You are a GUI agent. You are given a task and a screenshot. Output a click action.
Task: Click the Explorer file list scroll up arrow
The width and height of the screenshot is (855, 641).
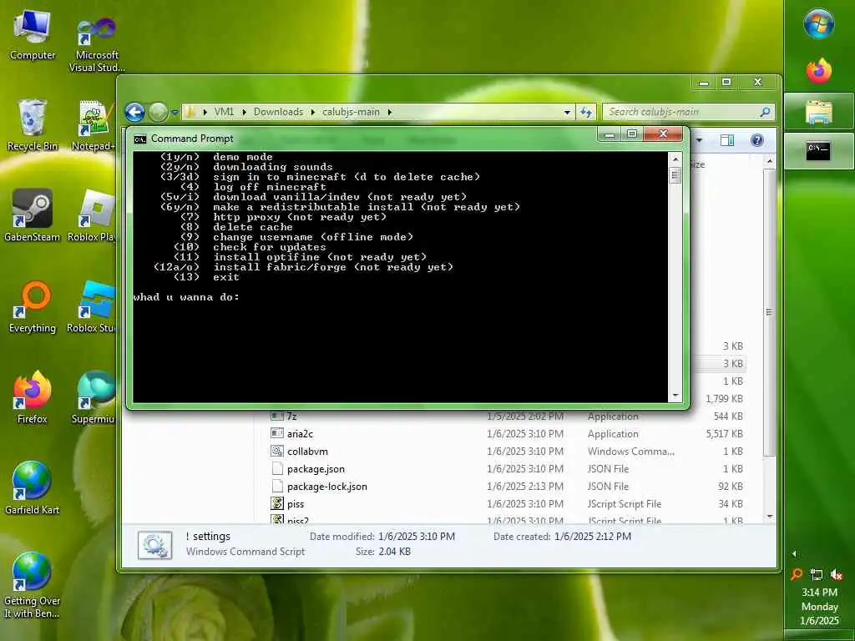[769, 161]
